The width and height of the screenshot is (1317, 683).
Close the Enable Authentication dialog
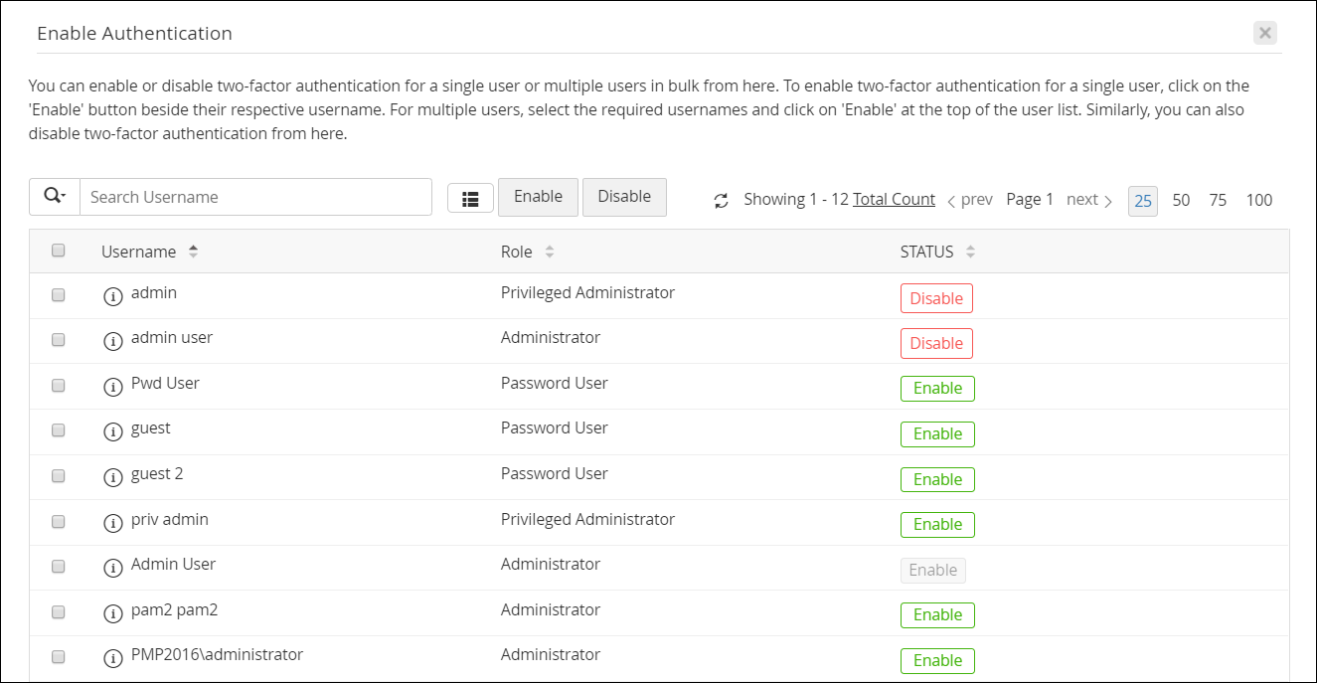pyautogui.click(x=1264, y=33)
